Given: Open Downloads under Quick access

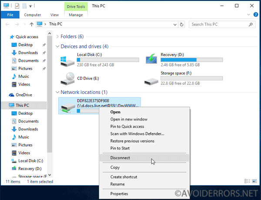Looking at the screenshot, I should coord(28,53).
